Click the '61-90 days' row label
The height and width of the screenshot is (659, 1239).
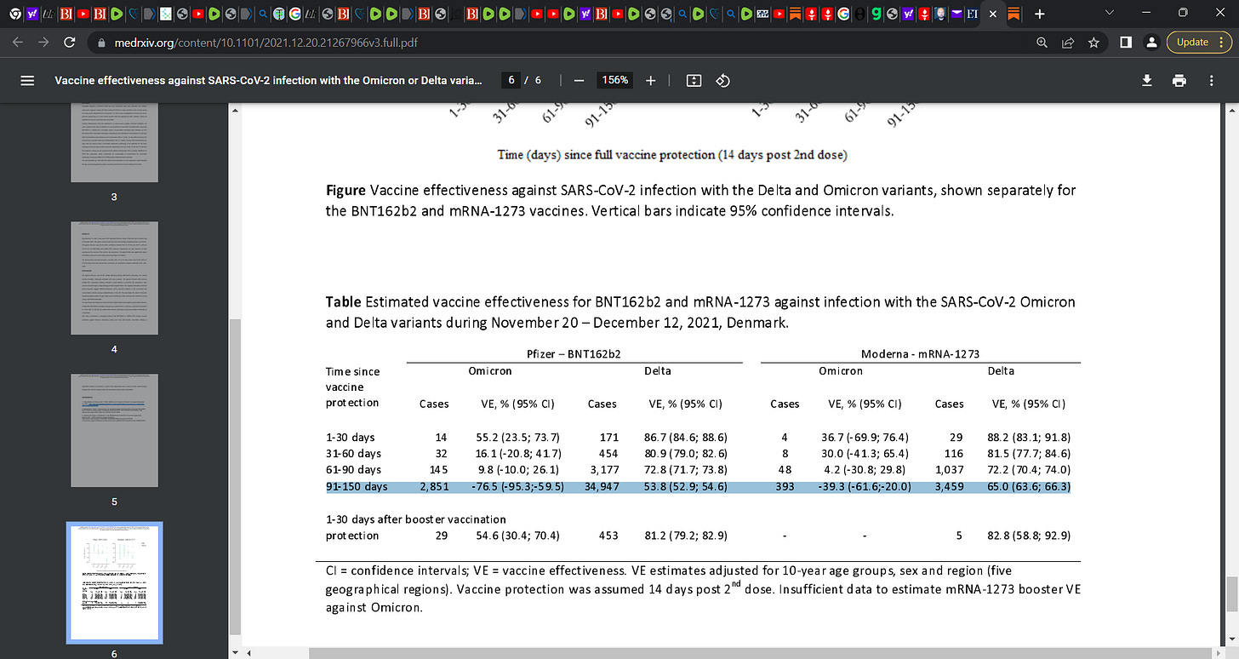tap(353, 470)
